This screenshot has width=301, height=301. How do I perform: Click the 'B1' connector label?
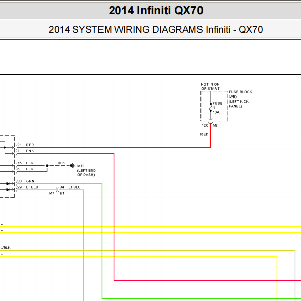[62, 193]
